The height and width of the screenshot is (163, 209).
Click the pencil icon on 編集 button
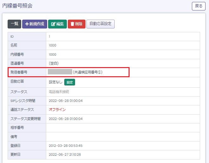click(53, 24)
